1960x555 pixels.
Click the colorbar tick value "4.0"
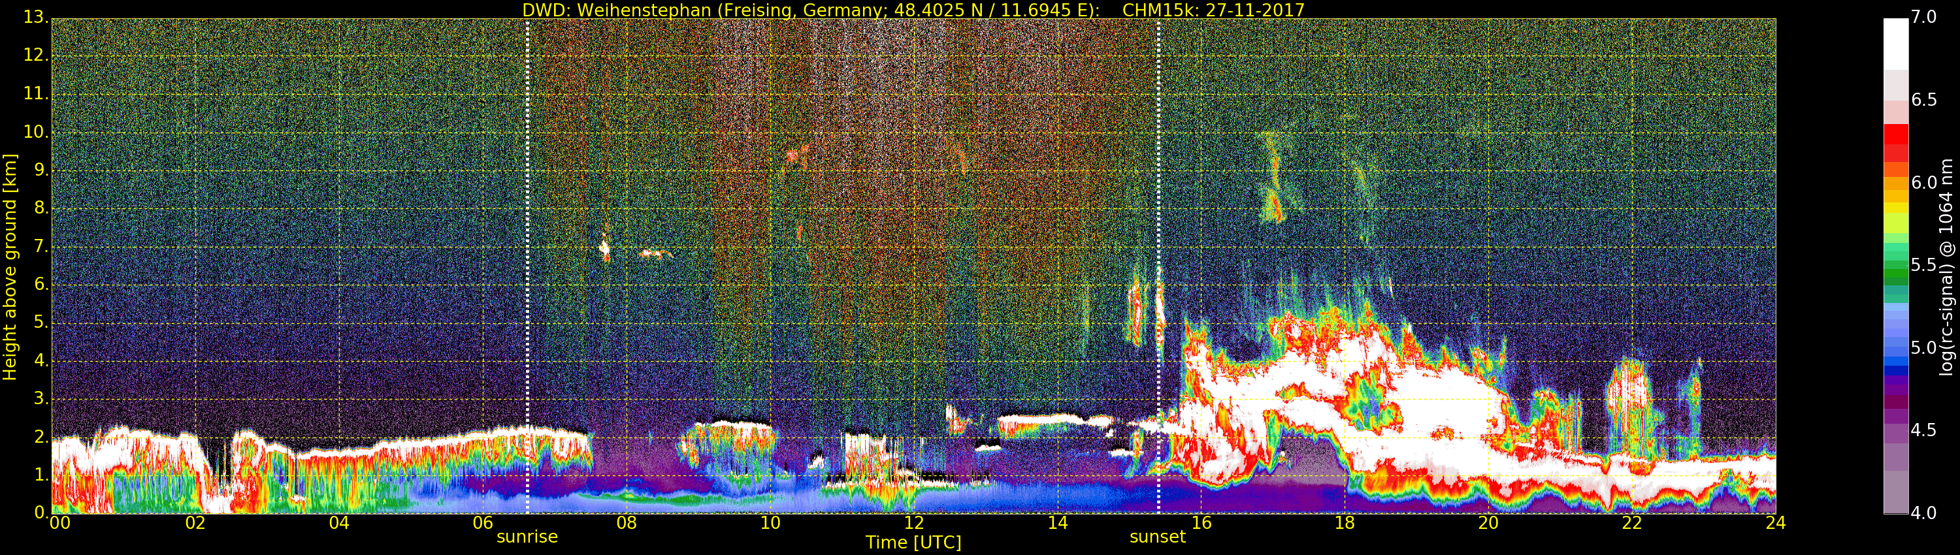(x=1923, y=513)
